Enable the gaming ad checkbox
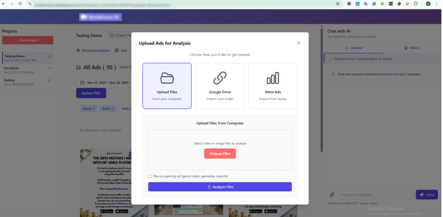Viewport: 443px width, 217px height. (x=150, y=176)
